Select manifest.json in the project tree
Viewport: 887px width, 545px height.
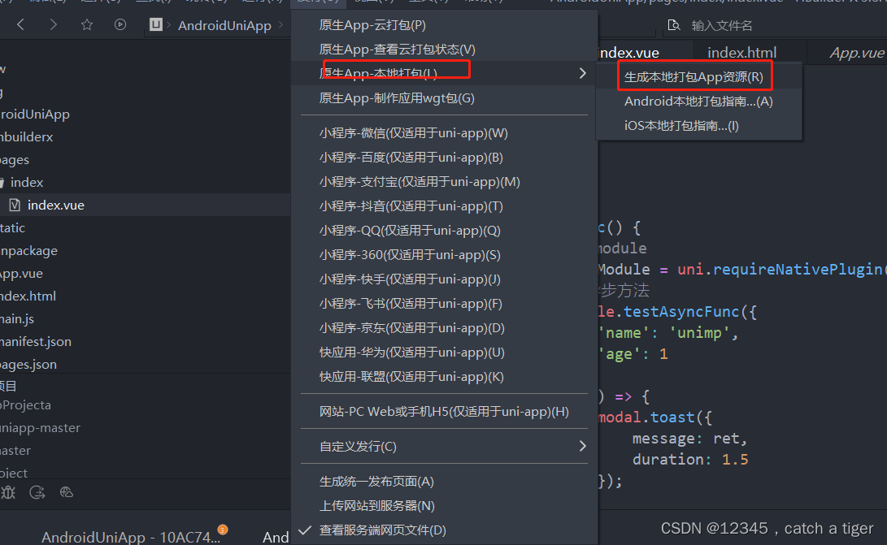point(37,341)
